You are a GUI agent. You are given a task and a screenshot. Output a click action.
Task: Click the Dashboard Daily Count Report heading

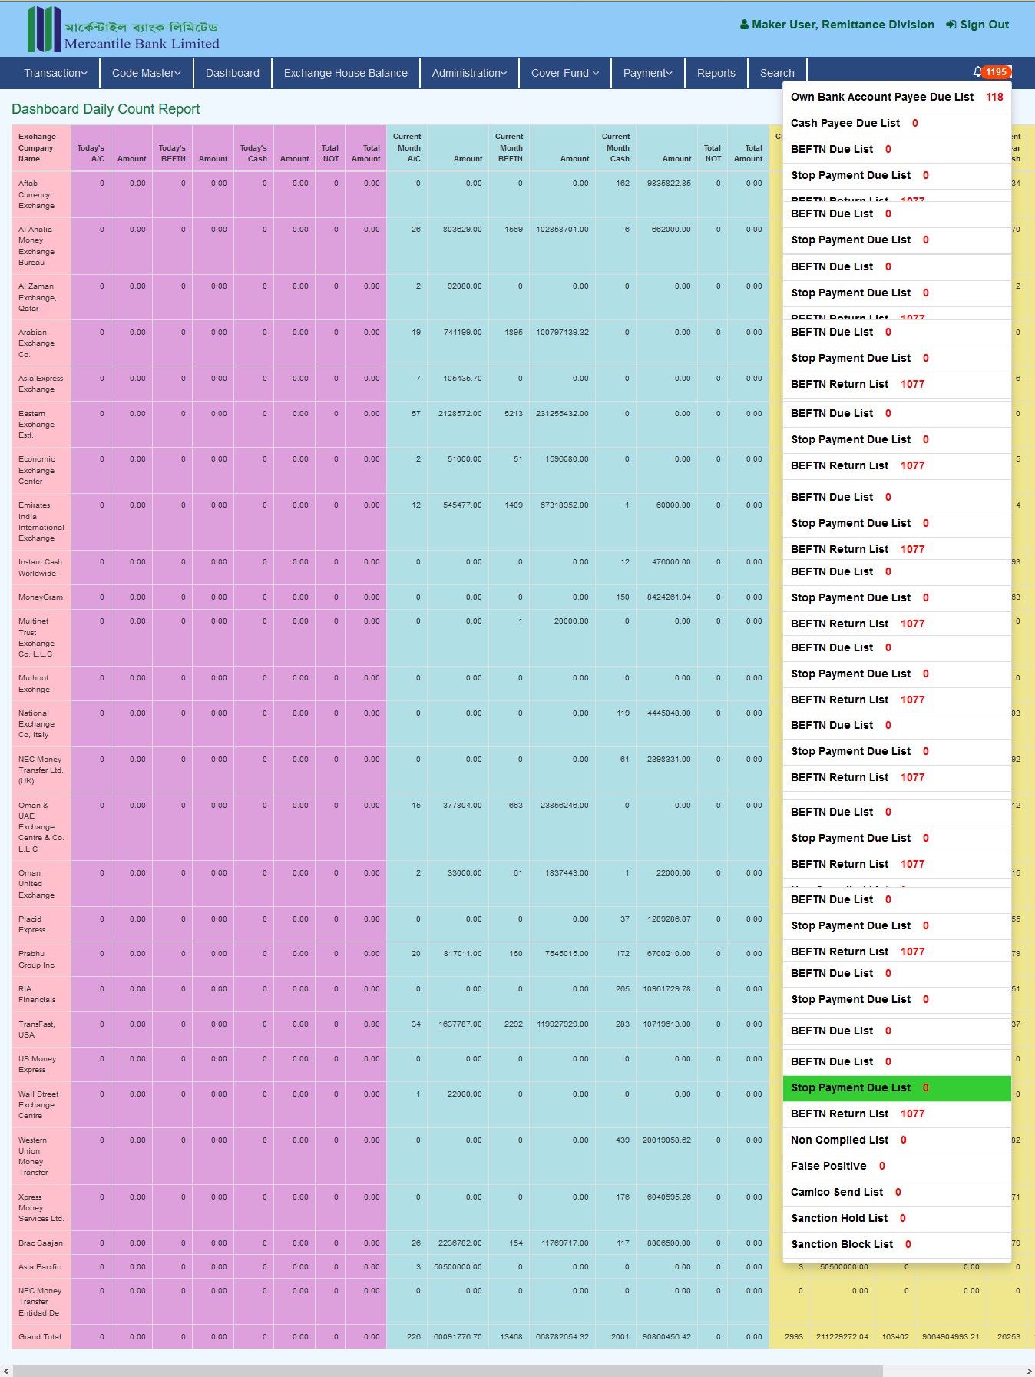click(106, 109)
